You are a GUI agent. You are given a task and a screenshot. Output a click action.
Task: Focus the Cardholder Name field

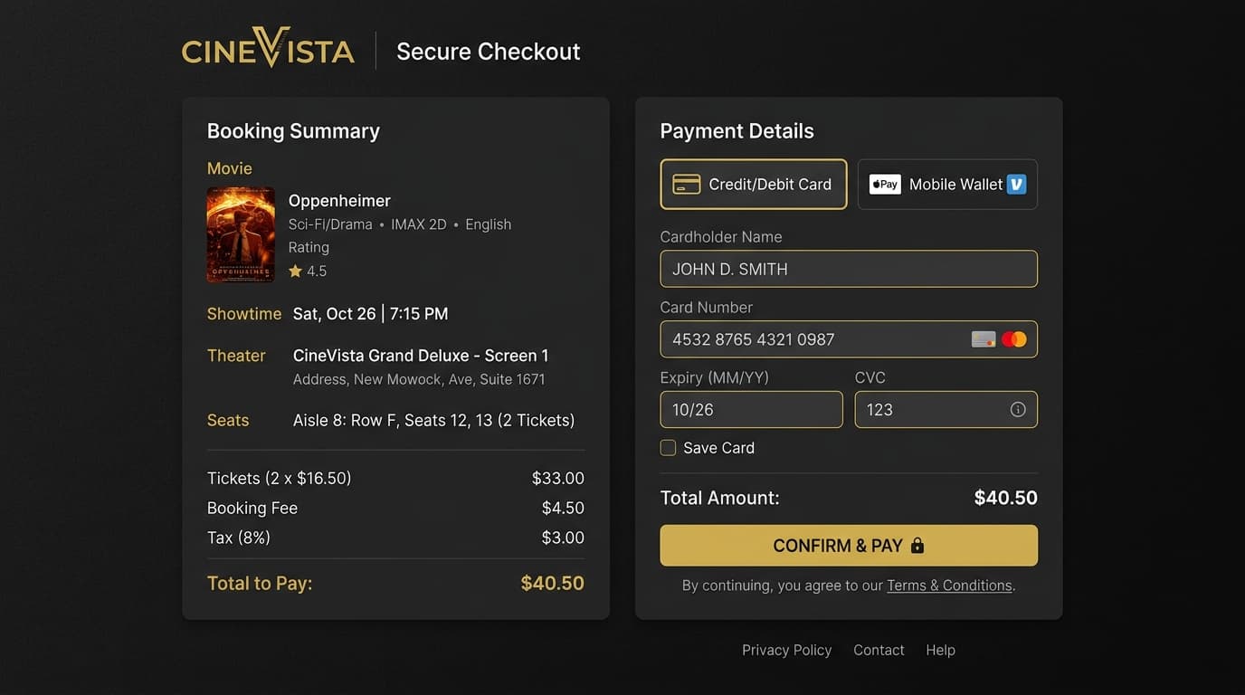coord(849,269)
